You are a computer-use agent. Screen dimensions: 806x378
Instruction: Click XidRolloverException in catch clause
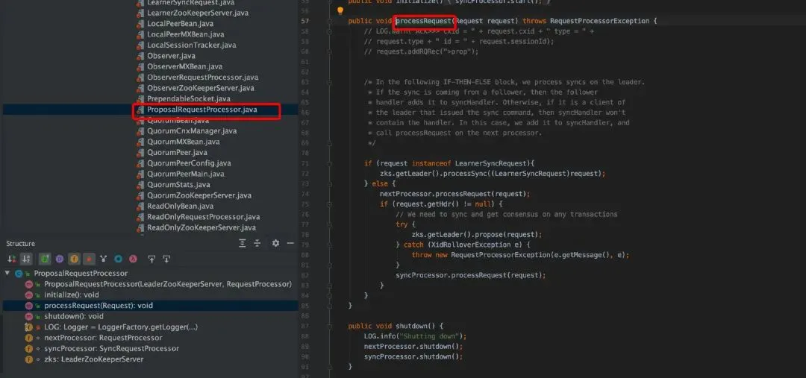(x=472, y=245)
